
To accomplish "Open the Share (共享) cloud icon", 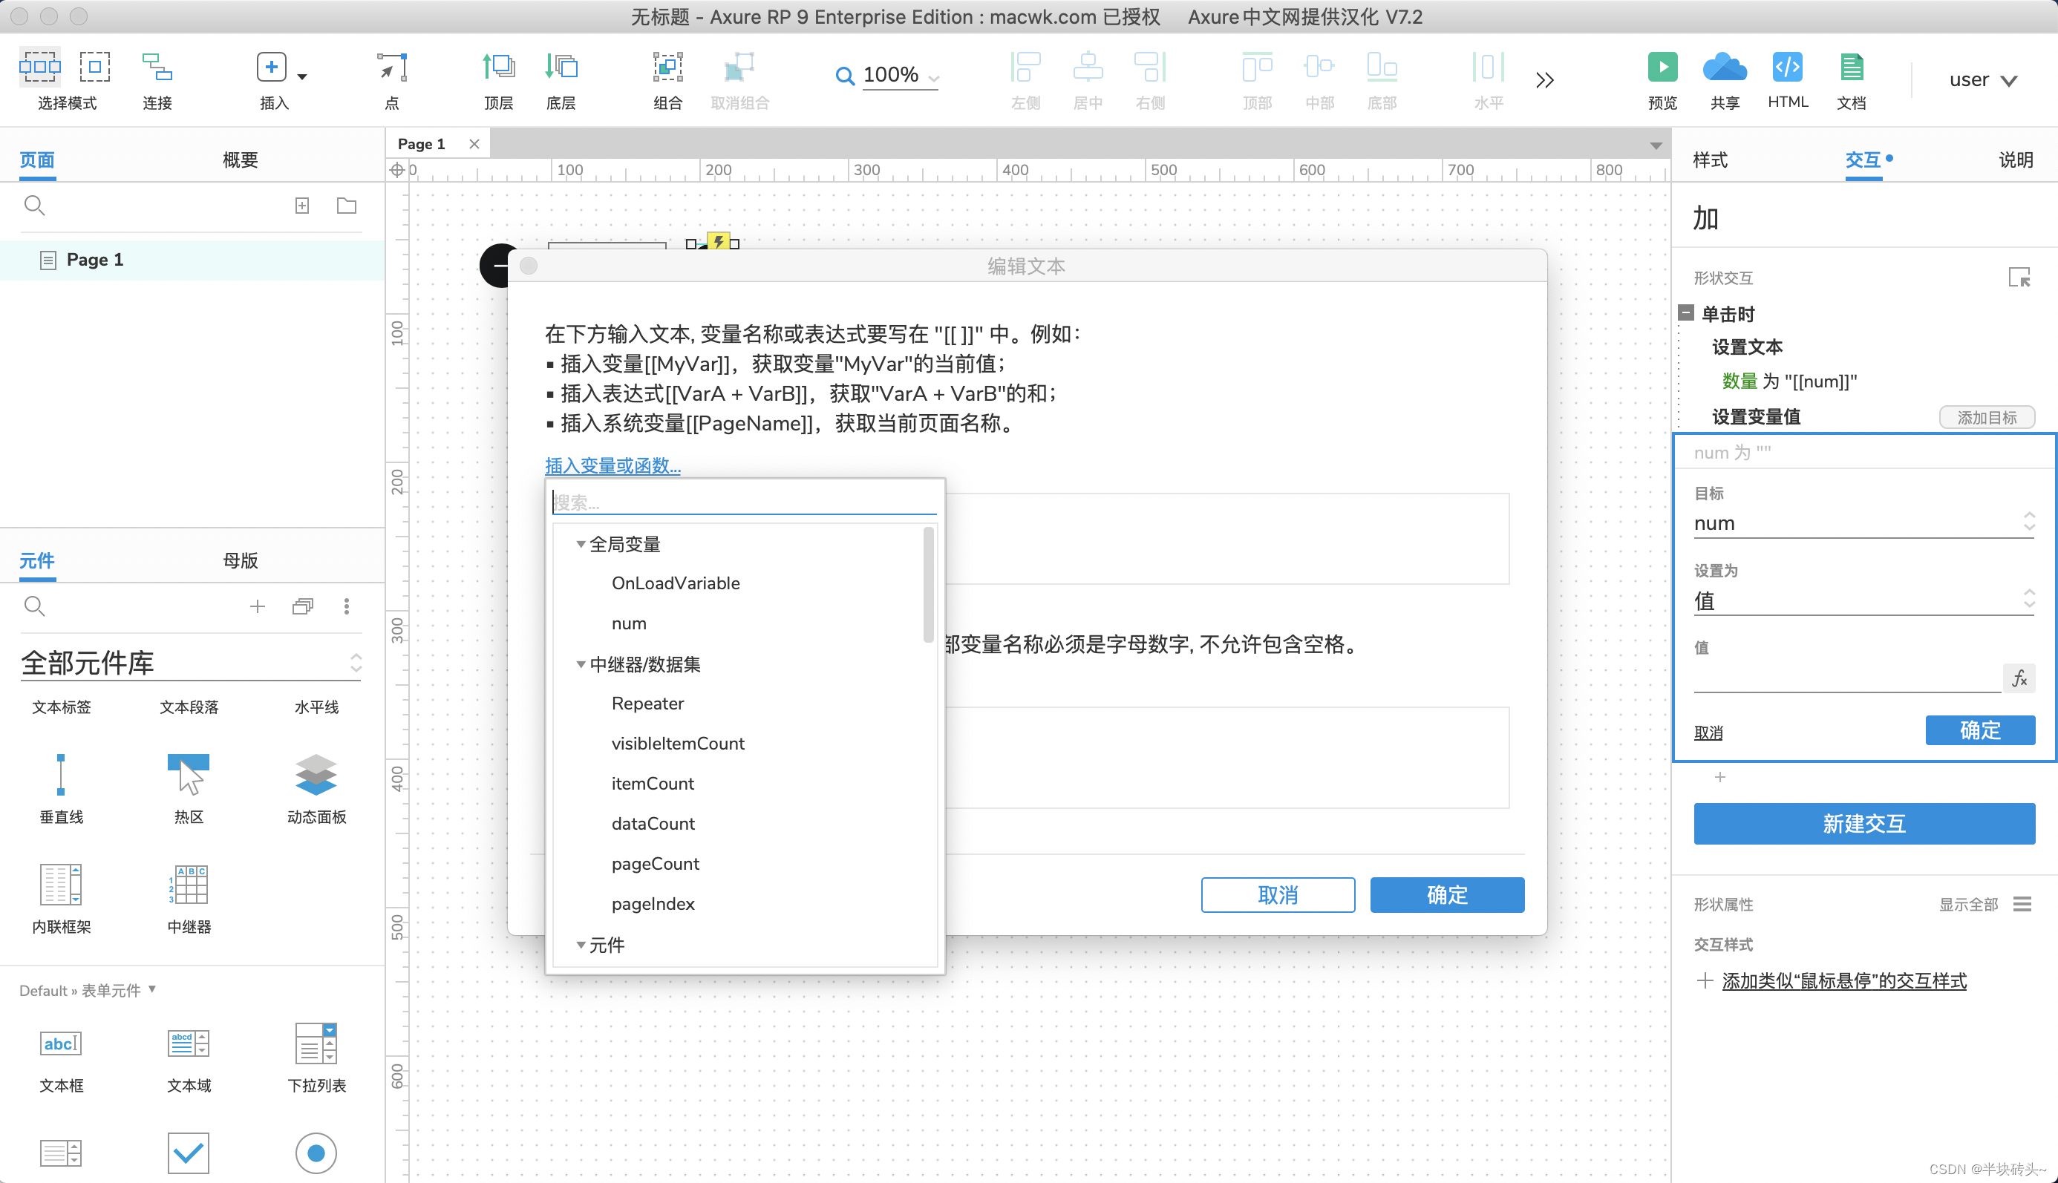I will (1724, 67).
